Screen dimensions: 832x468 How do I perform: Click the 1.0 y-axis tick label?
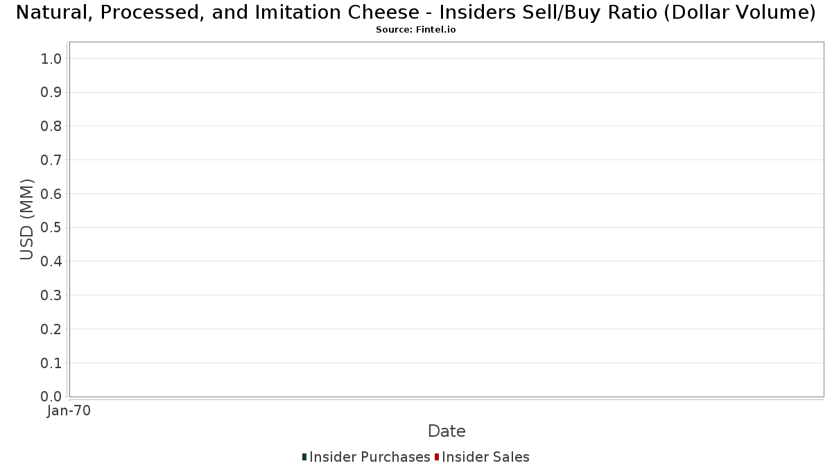pos(52,59)
